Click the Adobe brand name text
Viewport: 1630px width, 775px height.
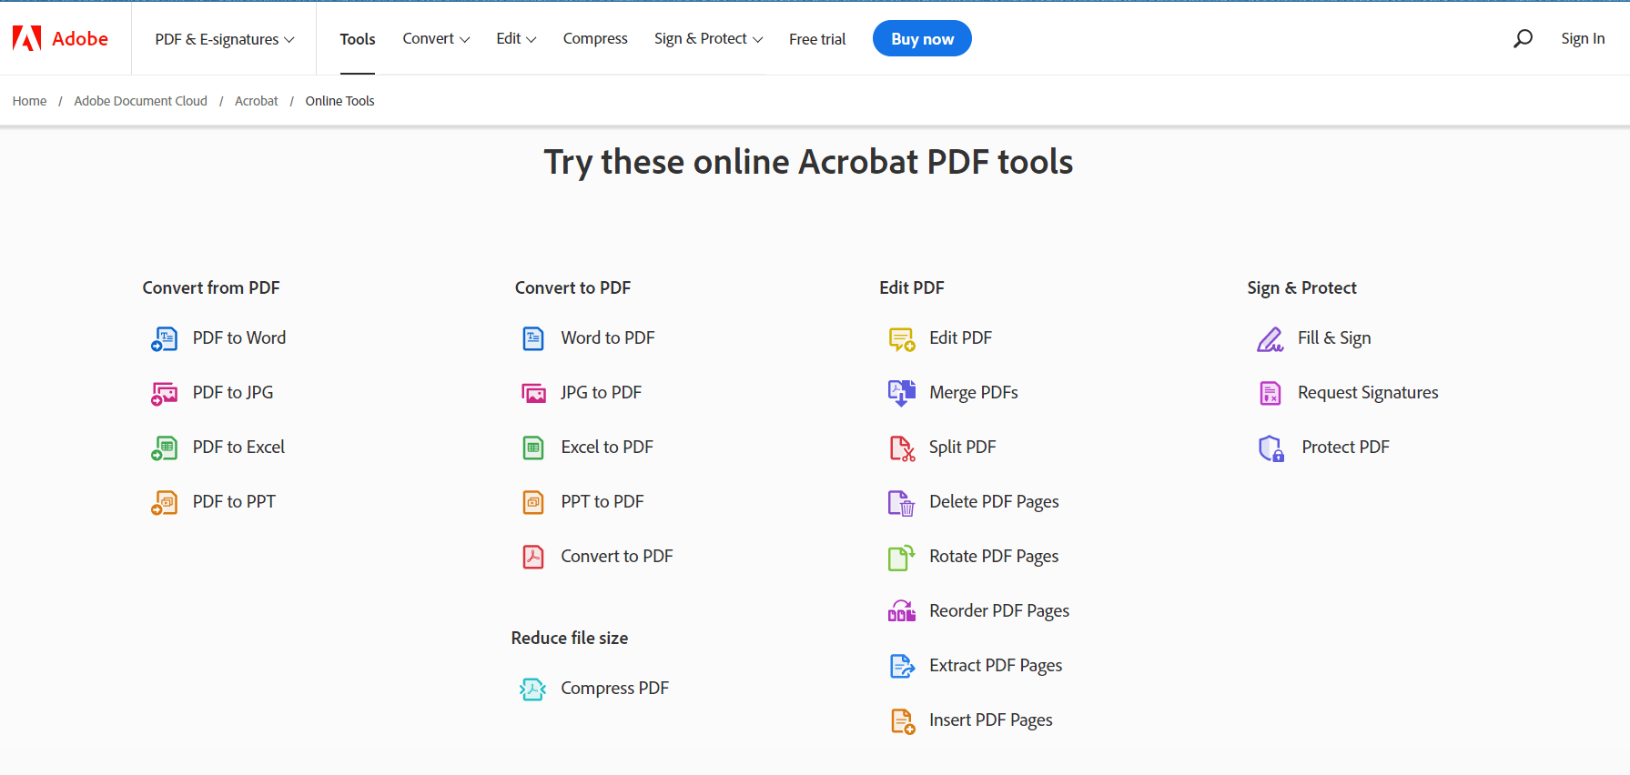[x=80, y=38]
